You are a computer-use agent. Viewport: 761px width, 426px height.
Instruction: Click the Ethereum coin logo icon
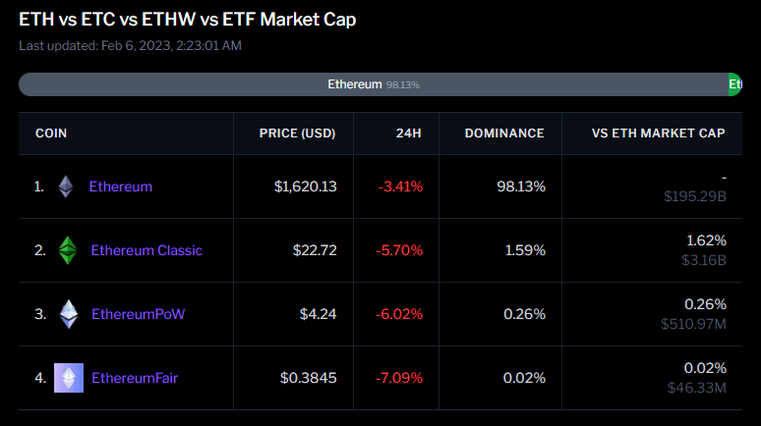(x=66, y=186)
